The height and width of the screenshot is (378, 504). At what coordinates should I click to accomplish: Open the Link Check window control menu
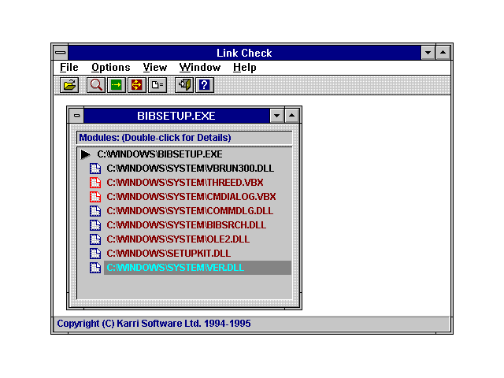61,53
